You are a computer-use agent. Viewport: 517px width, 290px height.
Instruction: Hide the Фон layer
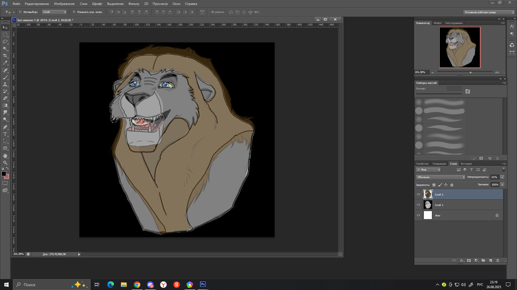[x=418, y=215]
